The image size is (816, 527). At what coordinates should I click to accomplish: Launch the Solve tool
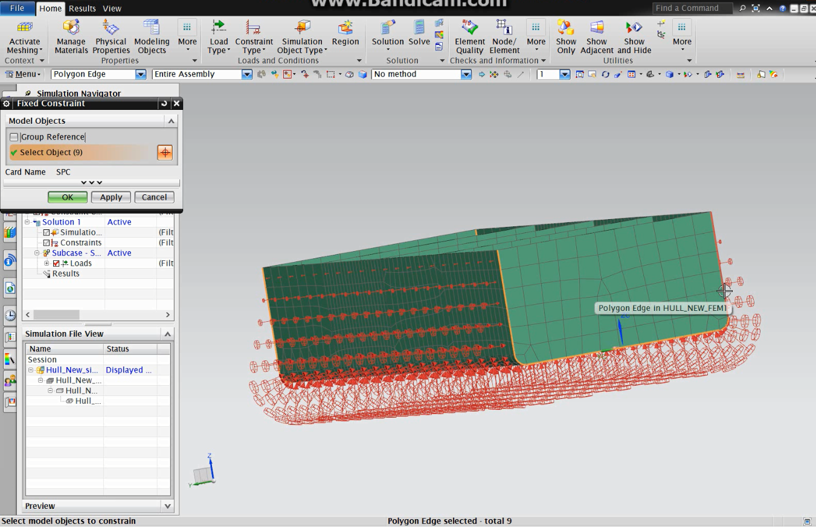[419, 33]
